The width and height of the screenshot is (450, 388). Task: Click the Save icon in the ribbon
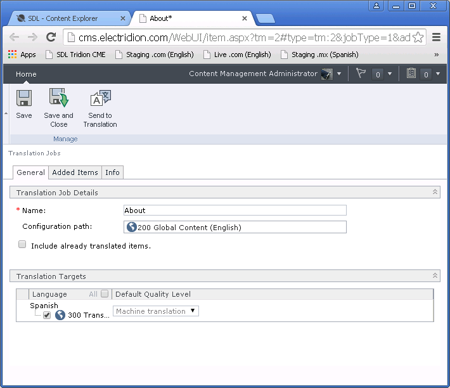(24, 99)
